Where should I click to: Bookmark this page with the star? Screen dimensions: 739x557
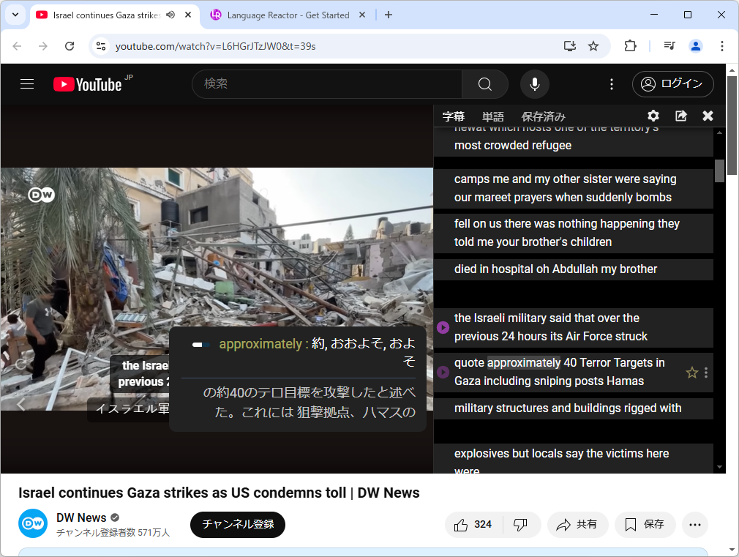tap(593, 46)
